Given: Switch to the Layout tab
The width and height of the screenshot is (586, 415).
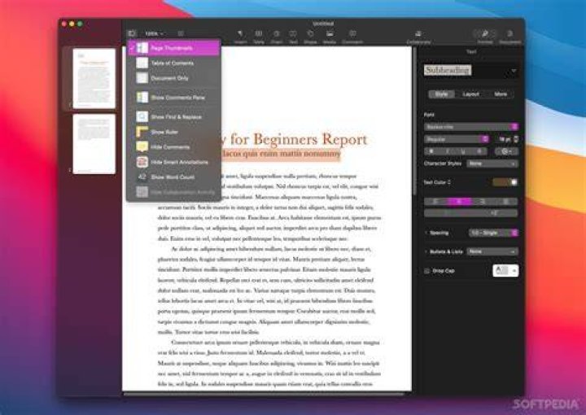Looking at the screenshot, I should click(x=471, y=94).
